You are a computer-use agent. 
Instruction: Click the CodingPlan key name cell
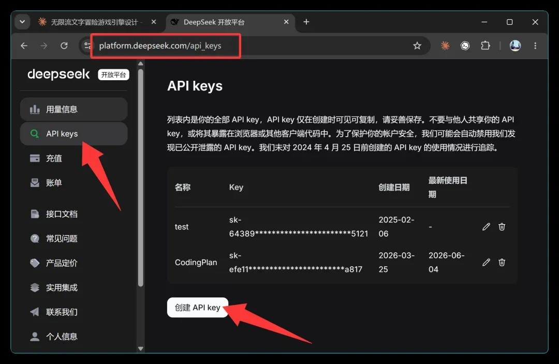click(x=196, y=263)
